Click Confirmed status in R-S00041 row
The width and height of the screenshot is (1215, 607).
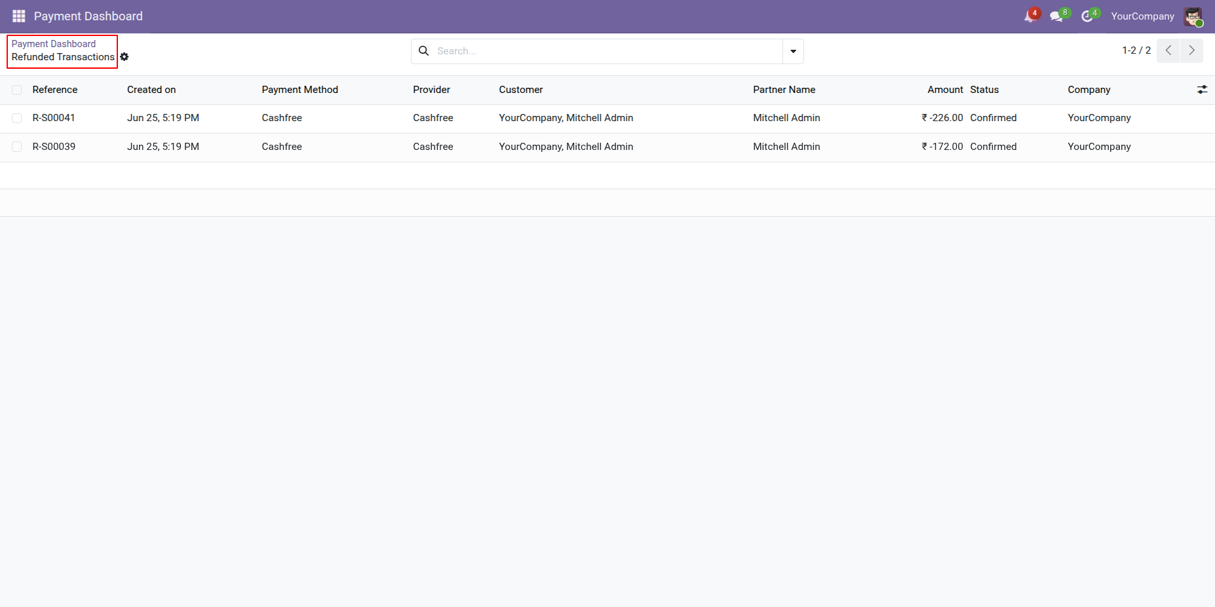pos(993,118)
